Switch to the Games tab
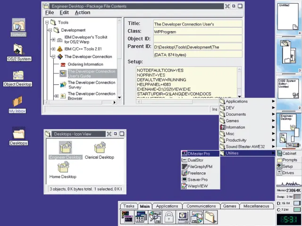Viewport: 302px width, 226px height. (230, 206)
